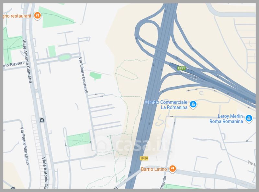Click the green roundabout island near Via Libero Leonardi
Image resolution: width=259 pixels, height=192 pixels.
coord(64,57)
